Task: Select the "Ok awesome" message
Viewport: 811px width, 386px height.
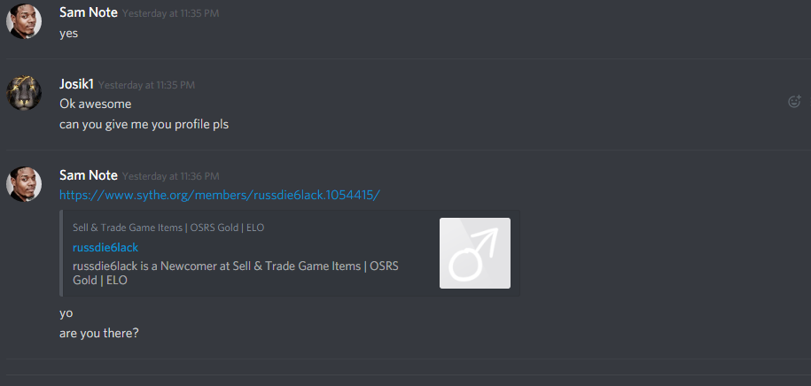Action: point(95,104)
